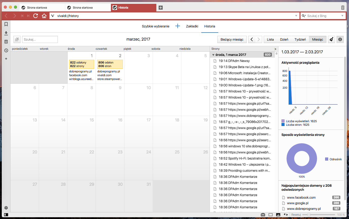Adjust the page zoom slider
The width and height of the screenshot is (349, 219).
[x=319, y=215]
